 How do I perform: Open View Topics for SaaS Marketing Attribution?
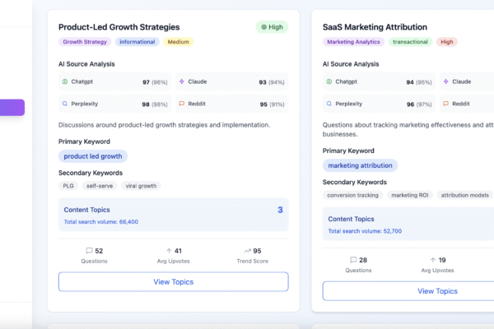(x=437, y=291)
